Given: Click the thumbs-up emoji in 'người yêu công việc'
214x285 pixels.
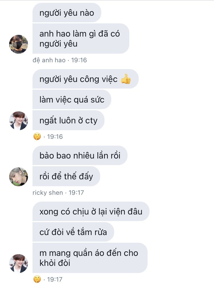Looking at the screenshot, I should [126, 79].
